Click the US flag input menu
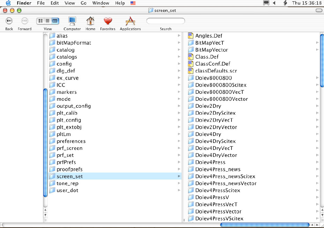 (x=133, y=3)
